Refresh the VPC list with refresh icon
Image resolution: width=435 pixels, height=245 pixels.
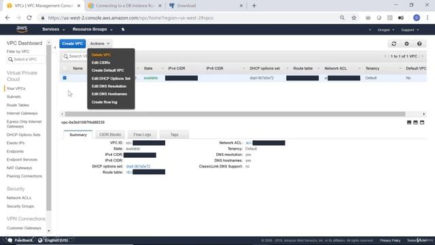click(394, 44)
